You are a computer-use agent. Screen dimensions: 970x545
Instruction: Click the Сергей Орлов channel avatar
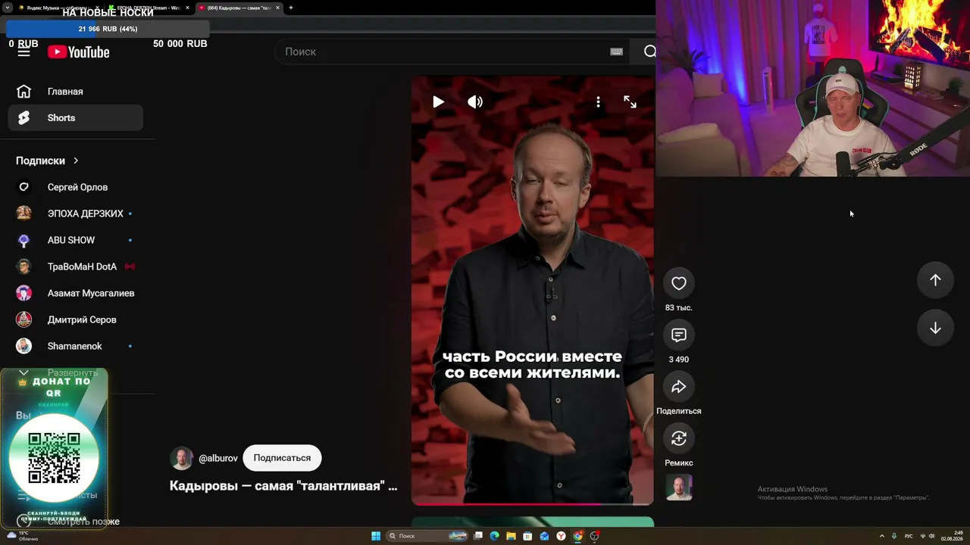point(24,187)
